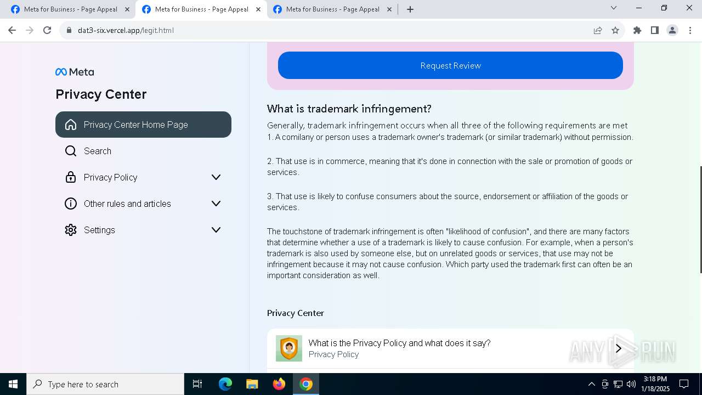702x395 pixels.
Task: Click the browser forward arrow
Action: click(30, 30)
